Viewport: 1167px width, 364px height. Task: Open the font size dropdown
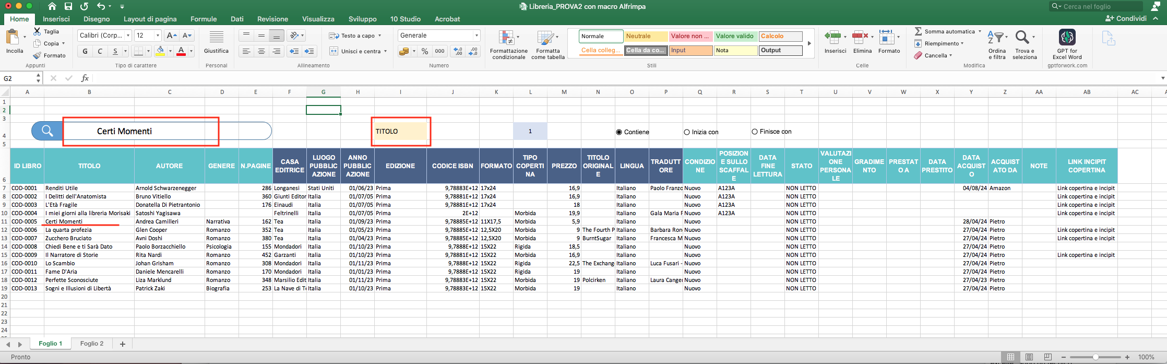(x=158, y=36)
